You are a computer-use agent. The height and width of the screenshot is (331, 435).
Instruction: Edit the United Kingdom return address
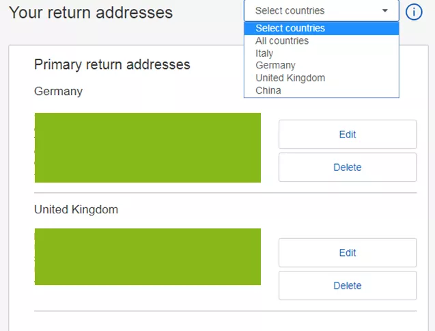[x=347, y=252]
